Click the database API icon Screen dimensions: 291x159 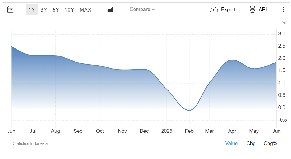coord(253,10)
